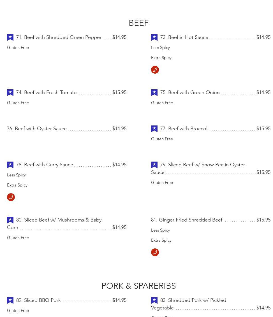Click the $15.95 price for Beef with Fresh Tomato
Screen dimensions: 273x317
pos(119,92)
